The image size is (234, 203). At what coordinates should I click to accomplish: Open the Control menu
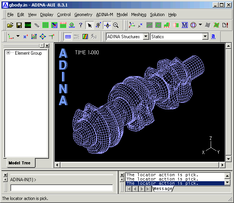[64, 15]
